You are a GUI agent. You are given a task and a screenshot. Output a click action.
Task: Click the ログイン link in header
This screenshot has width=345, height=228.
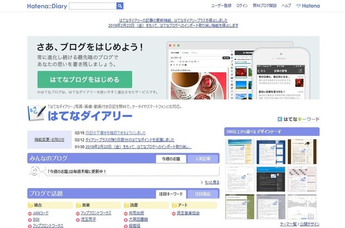pyautogui.click(x=242, y=5)
